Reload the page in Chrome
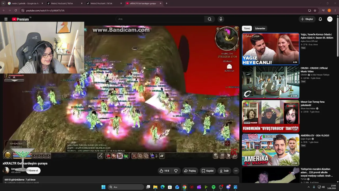The image size is (339, 191). point(16,10)
